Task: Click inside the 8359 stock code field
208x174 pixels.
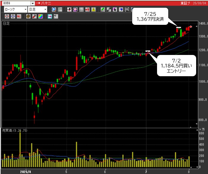Action: [x=15, y=3]
